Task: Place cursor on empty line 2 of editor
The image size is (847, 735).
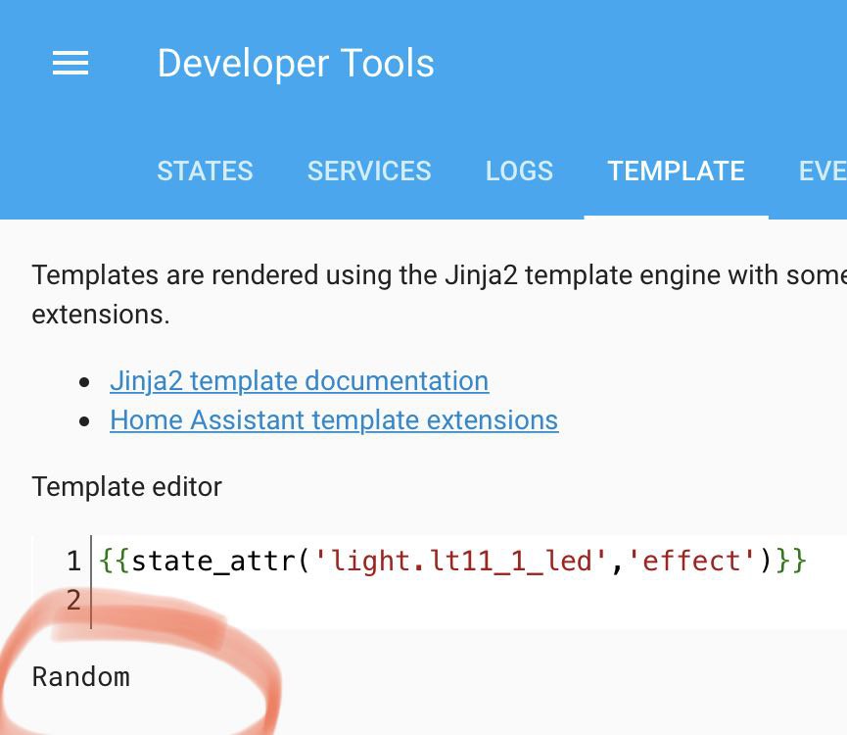Action: (x=469, y=600)
